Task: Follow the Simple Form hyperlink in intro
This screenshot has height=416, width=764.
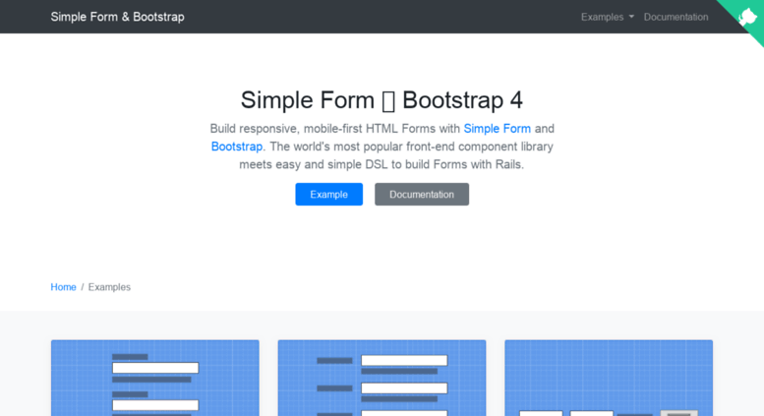Action: (497, 129)
